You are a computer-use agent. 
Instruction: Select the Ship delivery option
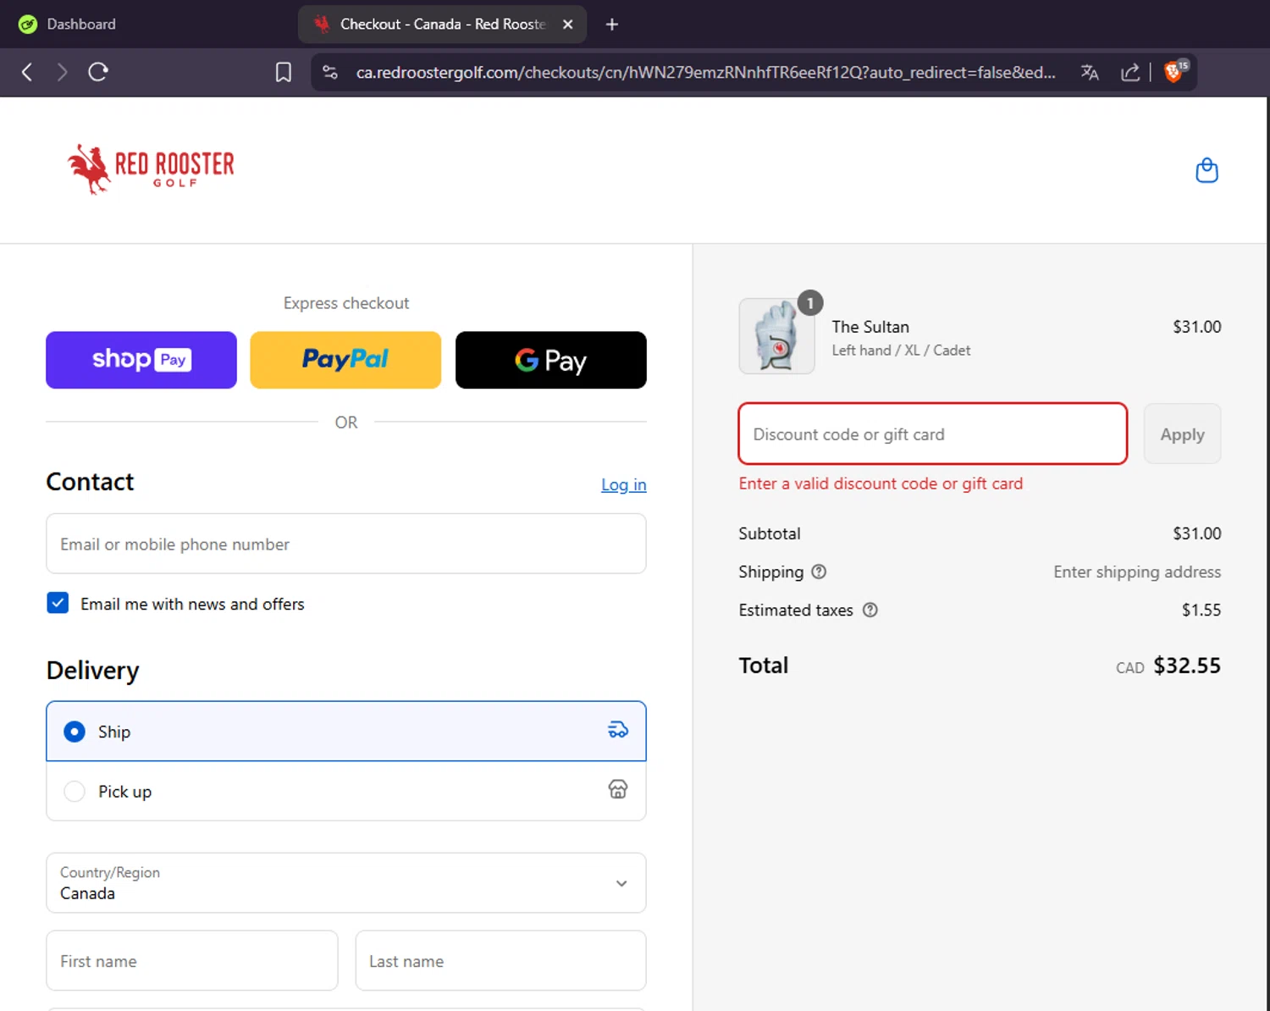pos(346,731)
